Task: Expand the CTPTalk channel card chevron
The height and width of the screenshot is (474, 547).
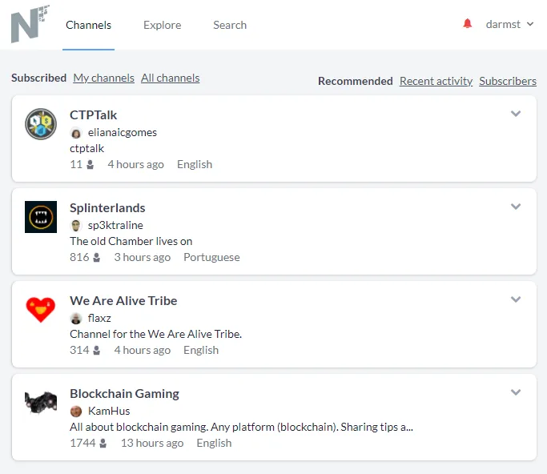Action: [x=516, y=114]
